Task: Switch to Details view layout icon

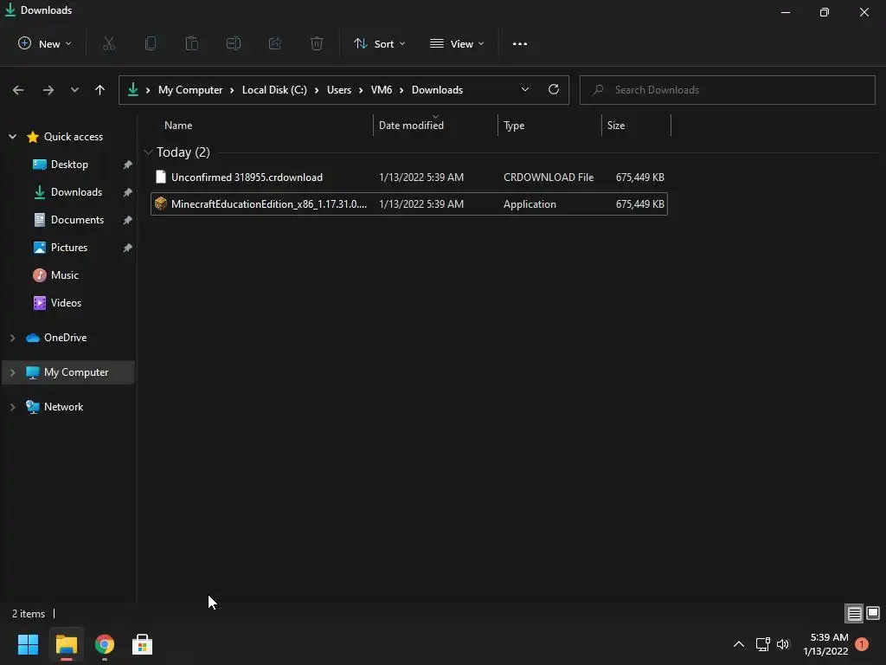Action: (x=854, y=613)
